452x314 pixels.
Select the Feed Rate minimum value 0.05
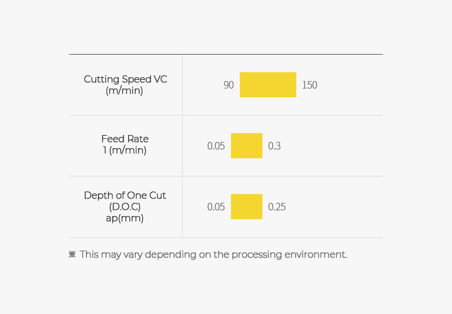pos(216,146)
